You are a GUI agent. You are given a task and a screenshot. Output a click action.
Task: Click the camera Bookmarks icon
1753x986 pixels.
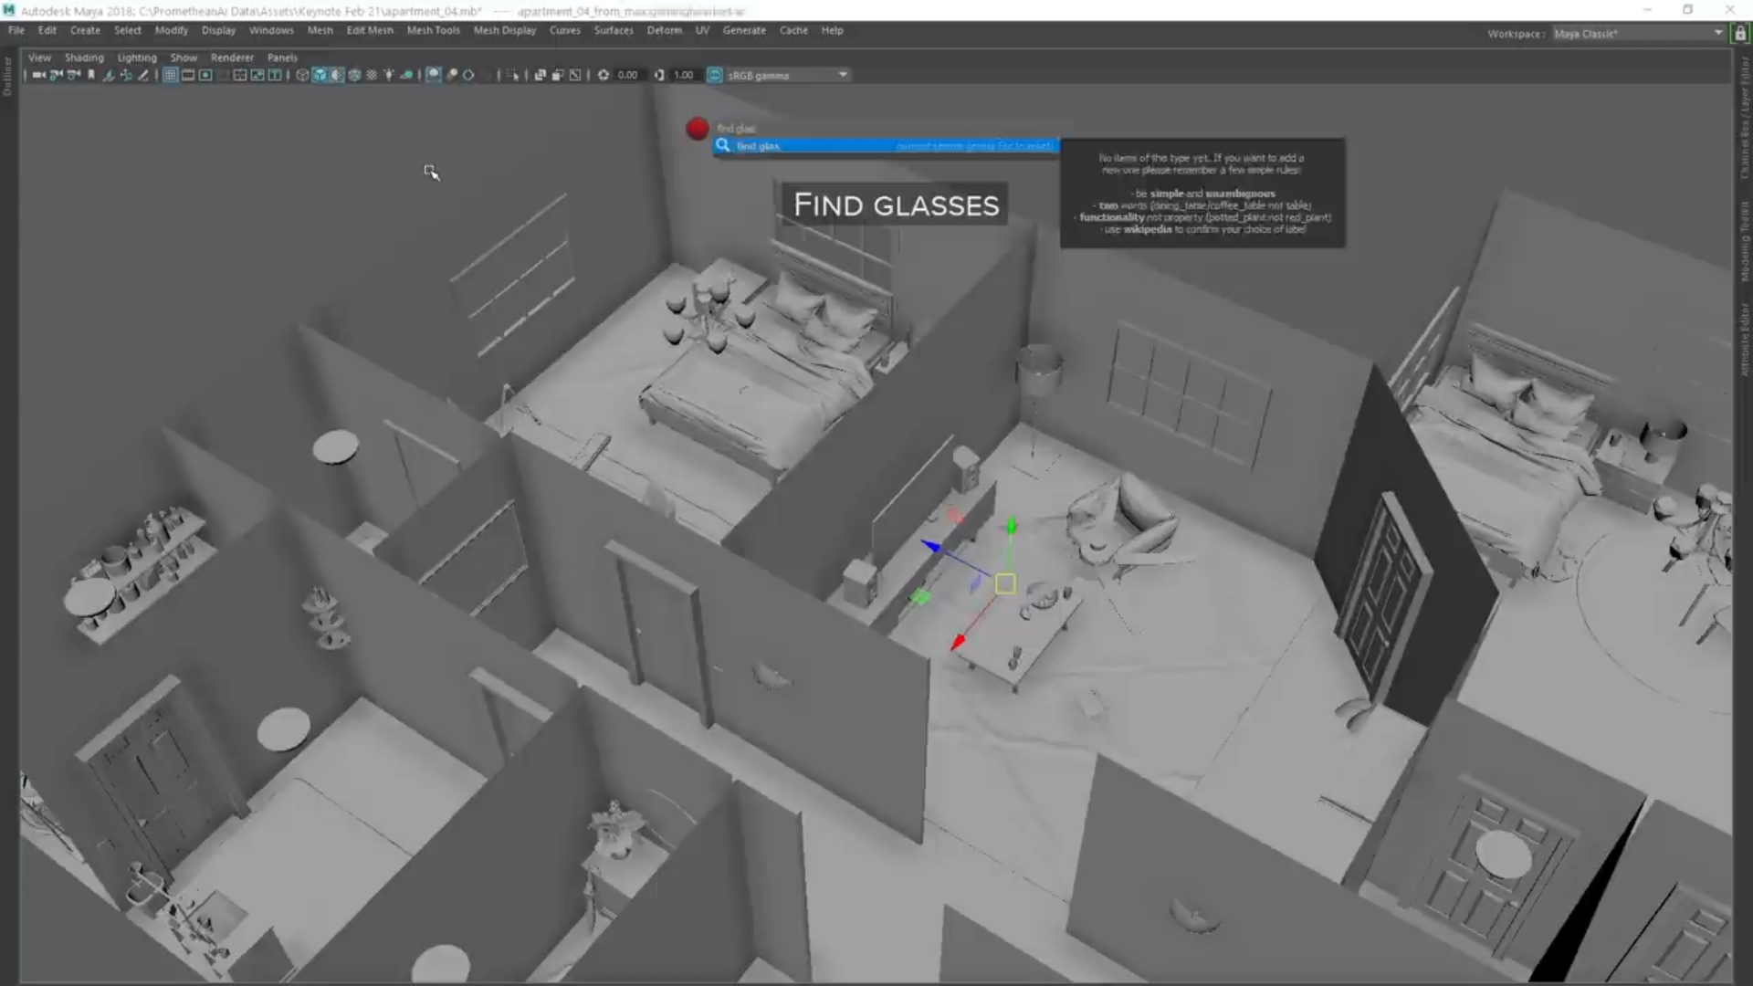pos(90,75)
